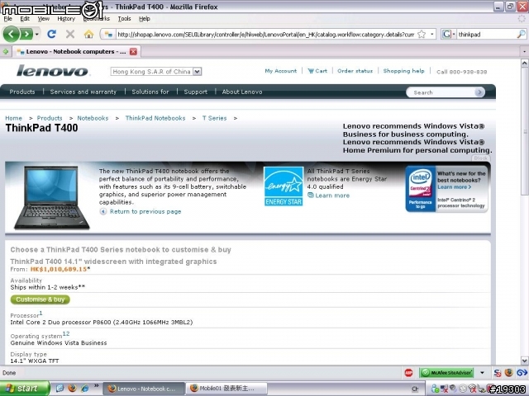Expand the quick launch overflow chevron
The width and height of the screenshot is (529, 396).
(96, 385)
